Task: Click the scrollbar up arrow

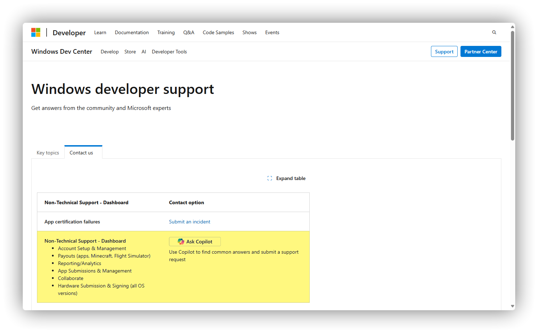Action: [513, 27]
